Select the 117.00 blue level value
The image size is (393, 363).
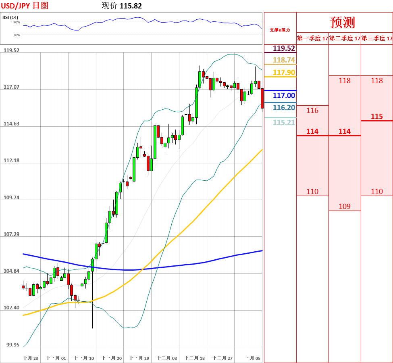(x=284, y=95)
